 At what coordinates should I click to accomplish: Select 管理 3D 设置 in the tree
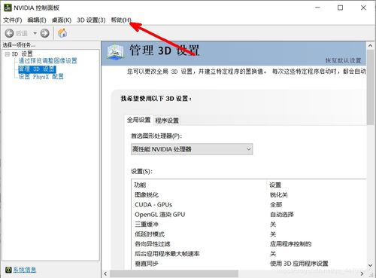[x=37, y=69]
